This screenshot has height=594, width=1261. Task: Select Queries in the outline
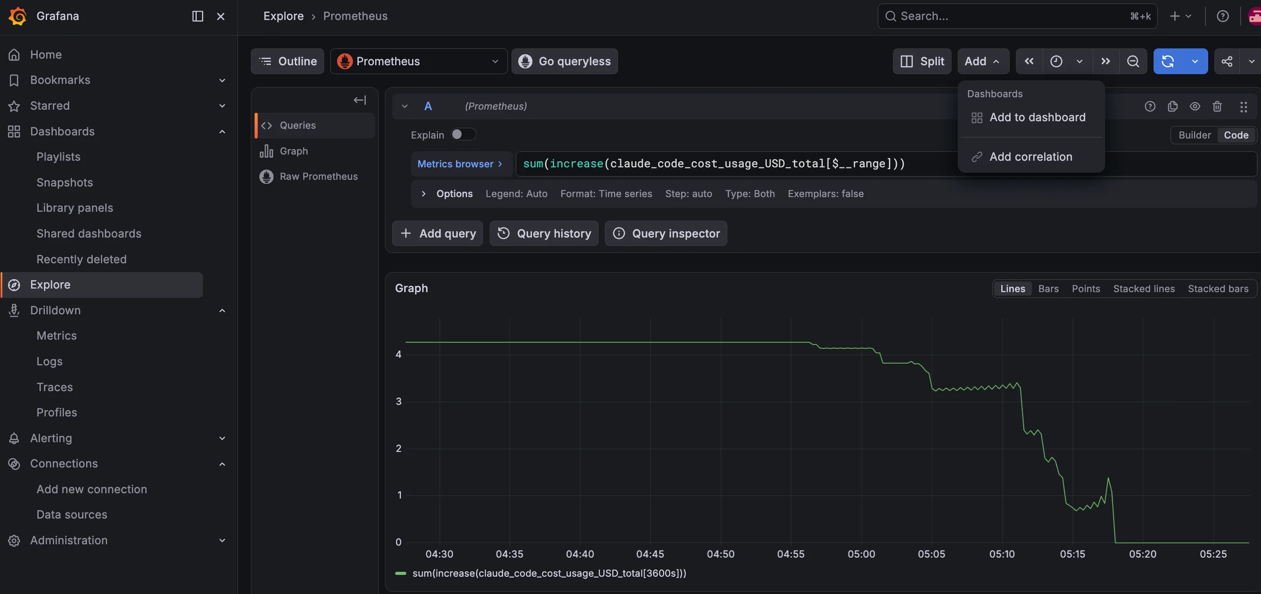point(315,125)
